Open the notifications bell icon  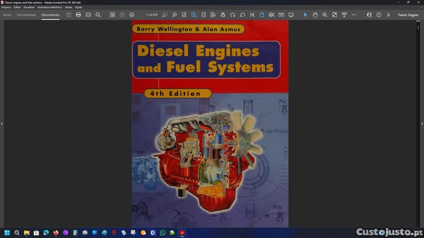pyautogui.click(x=388, y=15)
